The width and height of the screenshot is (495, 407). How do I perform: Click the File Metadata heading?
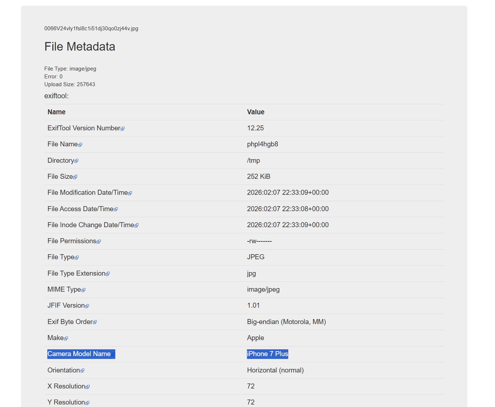pos(80,47)
